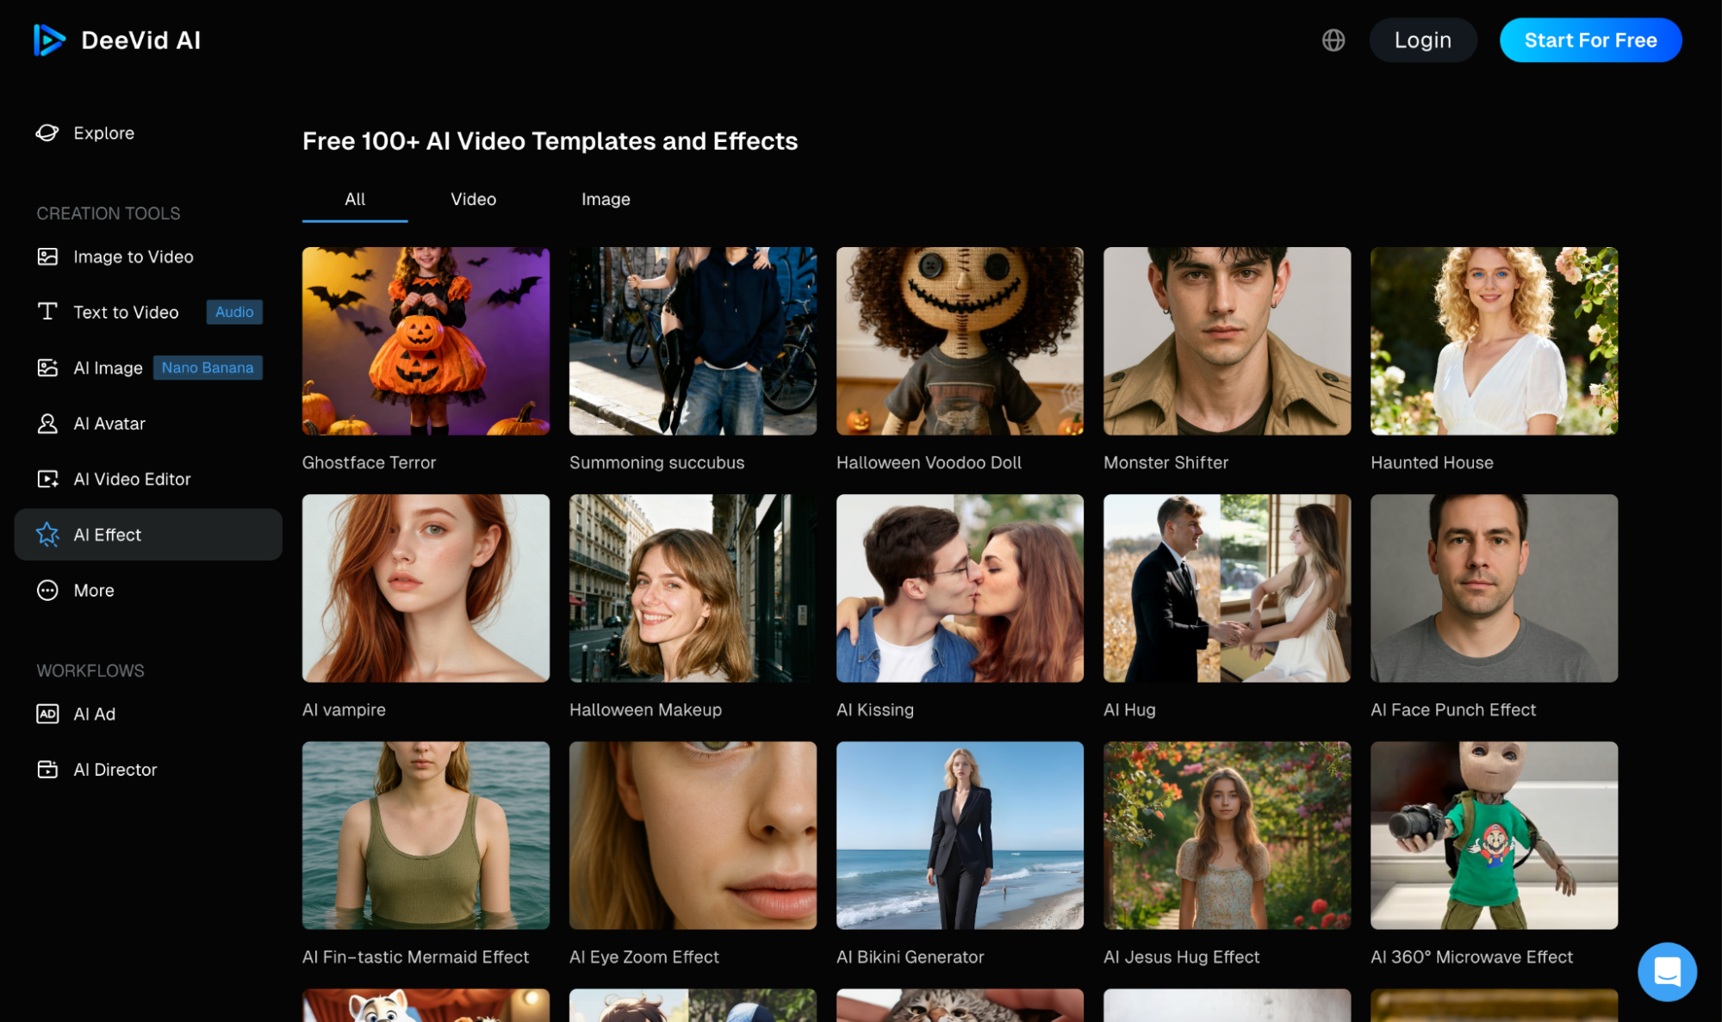1722x1022 pixels.
Task: Select the AI Video Editor tool
Action: coord(132,479)
